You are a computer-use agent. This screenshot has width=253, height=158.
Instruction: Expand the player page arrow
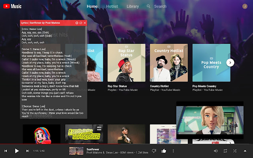(x=245, y=151)
